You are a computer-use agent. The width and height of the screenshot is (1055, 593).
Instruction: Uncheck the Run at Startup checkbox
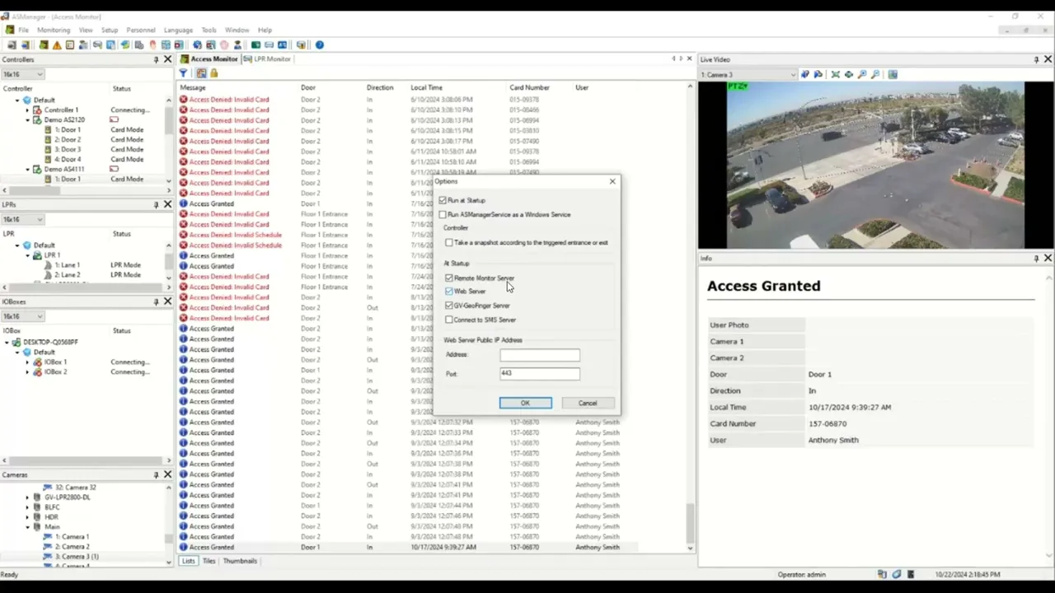click(x=443, y=200)
